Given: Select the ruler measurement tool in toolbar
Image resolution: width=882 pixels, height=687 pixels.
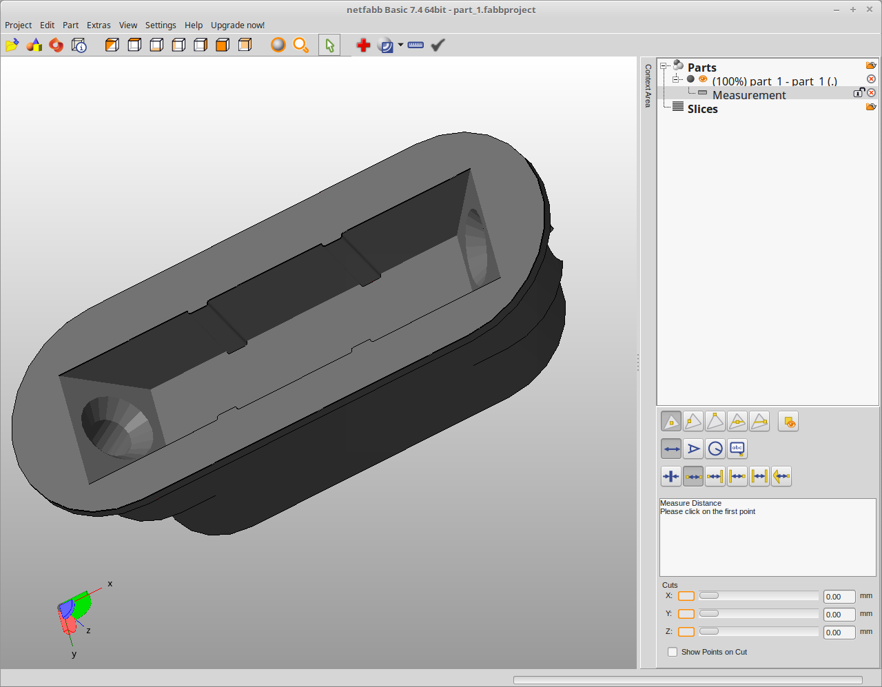Looking at the screenshot, I should [x=416, y=45].
